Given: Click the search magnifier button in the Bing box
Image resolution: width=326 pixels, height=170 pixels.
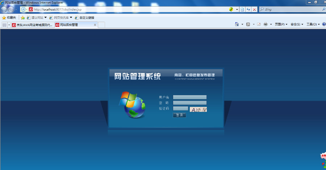Looking at the screenshot, I should point(324,9).
